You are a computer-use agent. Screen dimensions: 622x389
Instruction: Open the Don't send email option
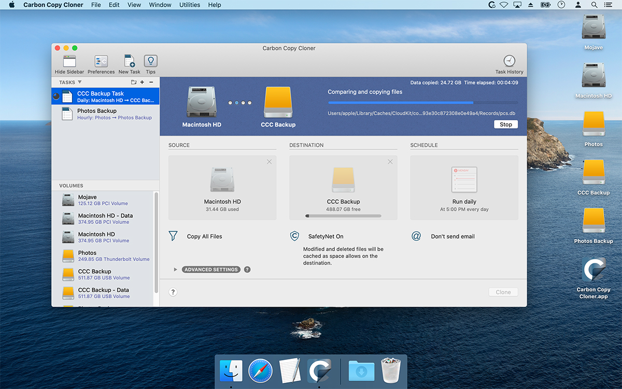click(453, 237)
